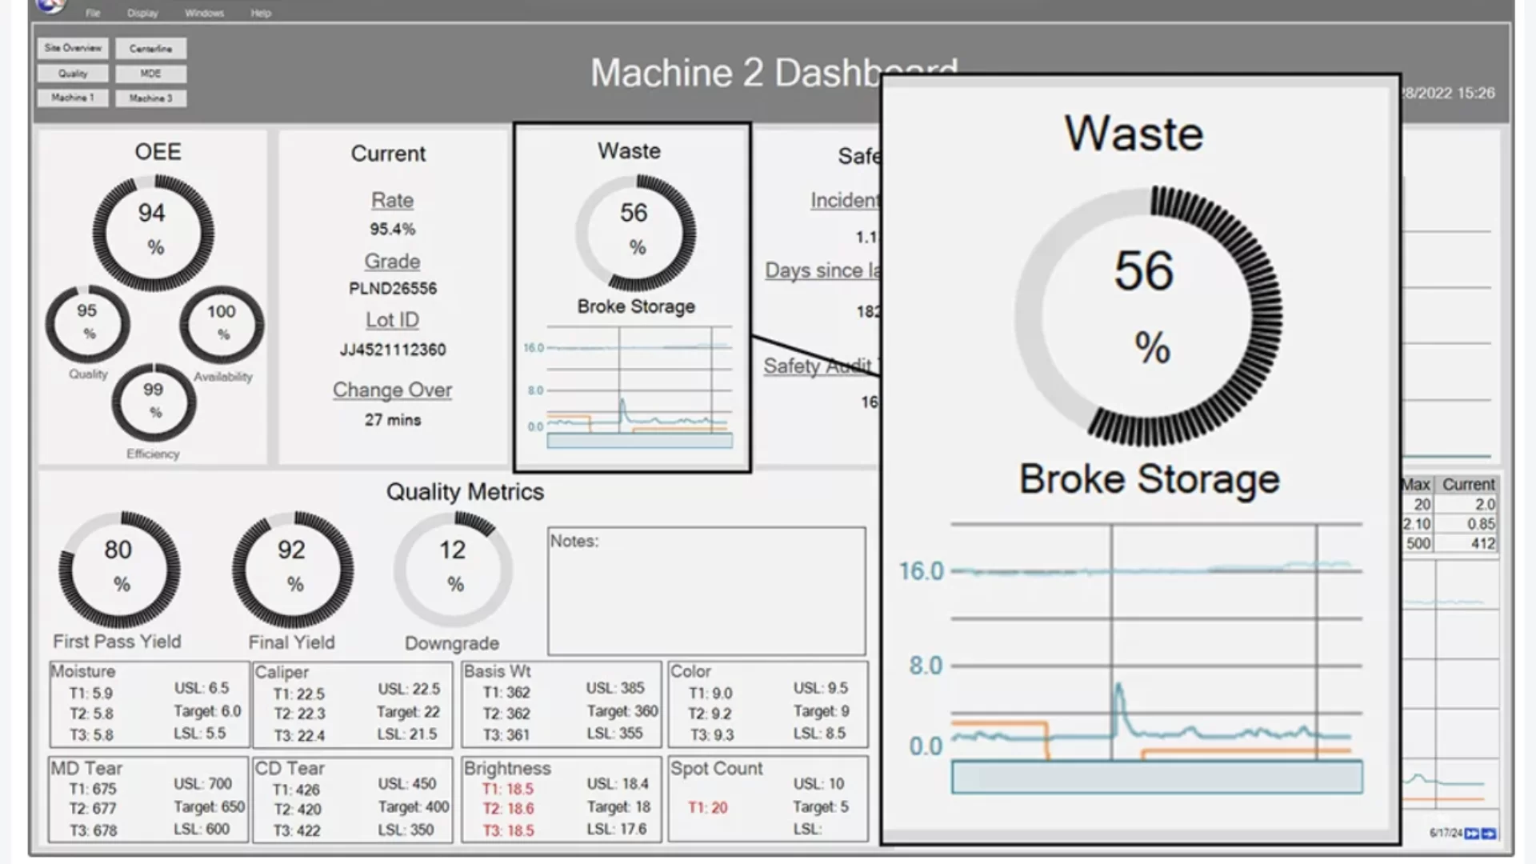Click the small Waste 56% gauge
The height and width of the screenshot is (864, 1536).
635,232
